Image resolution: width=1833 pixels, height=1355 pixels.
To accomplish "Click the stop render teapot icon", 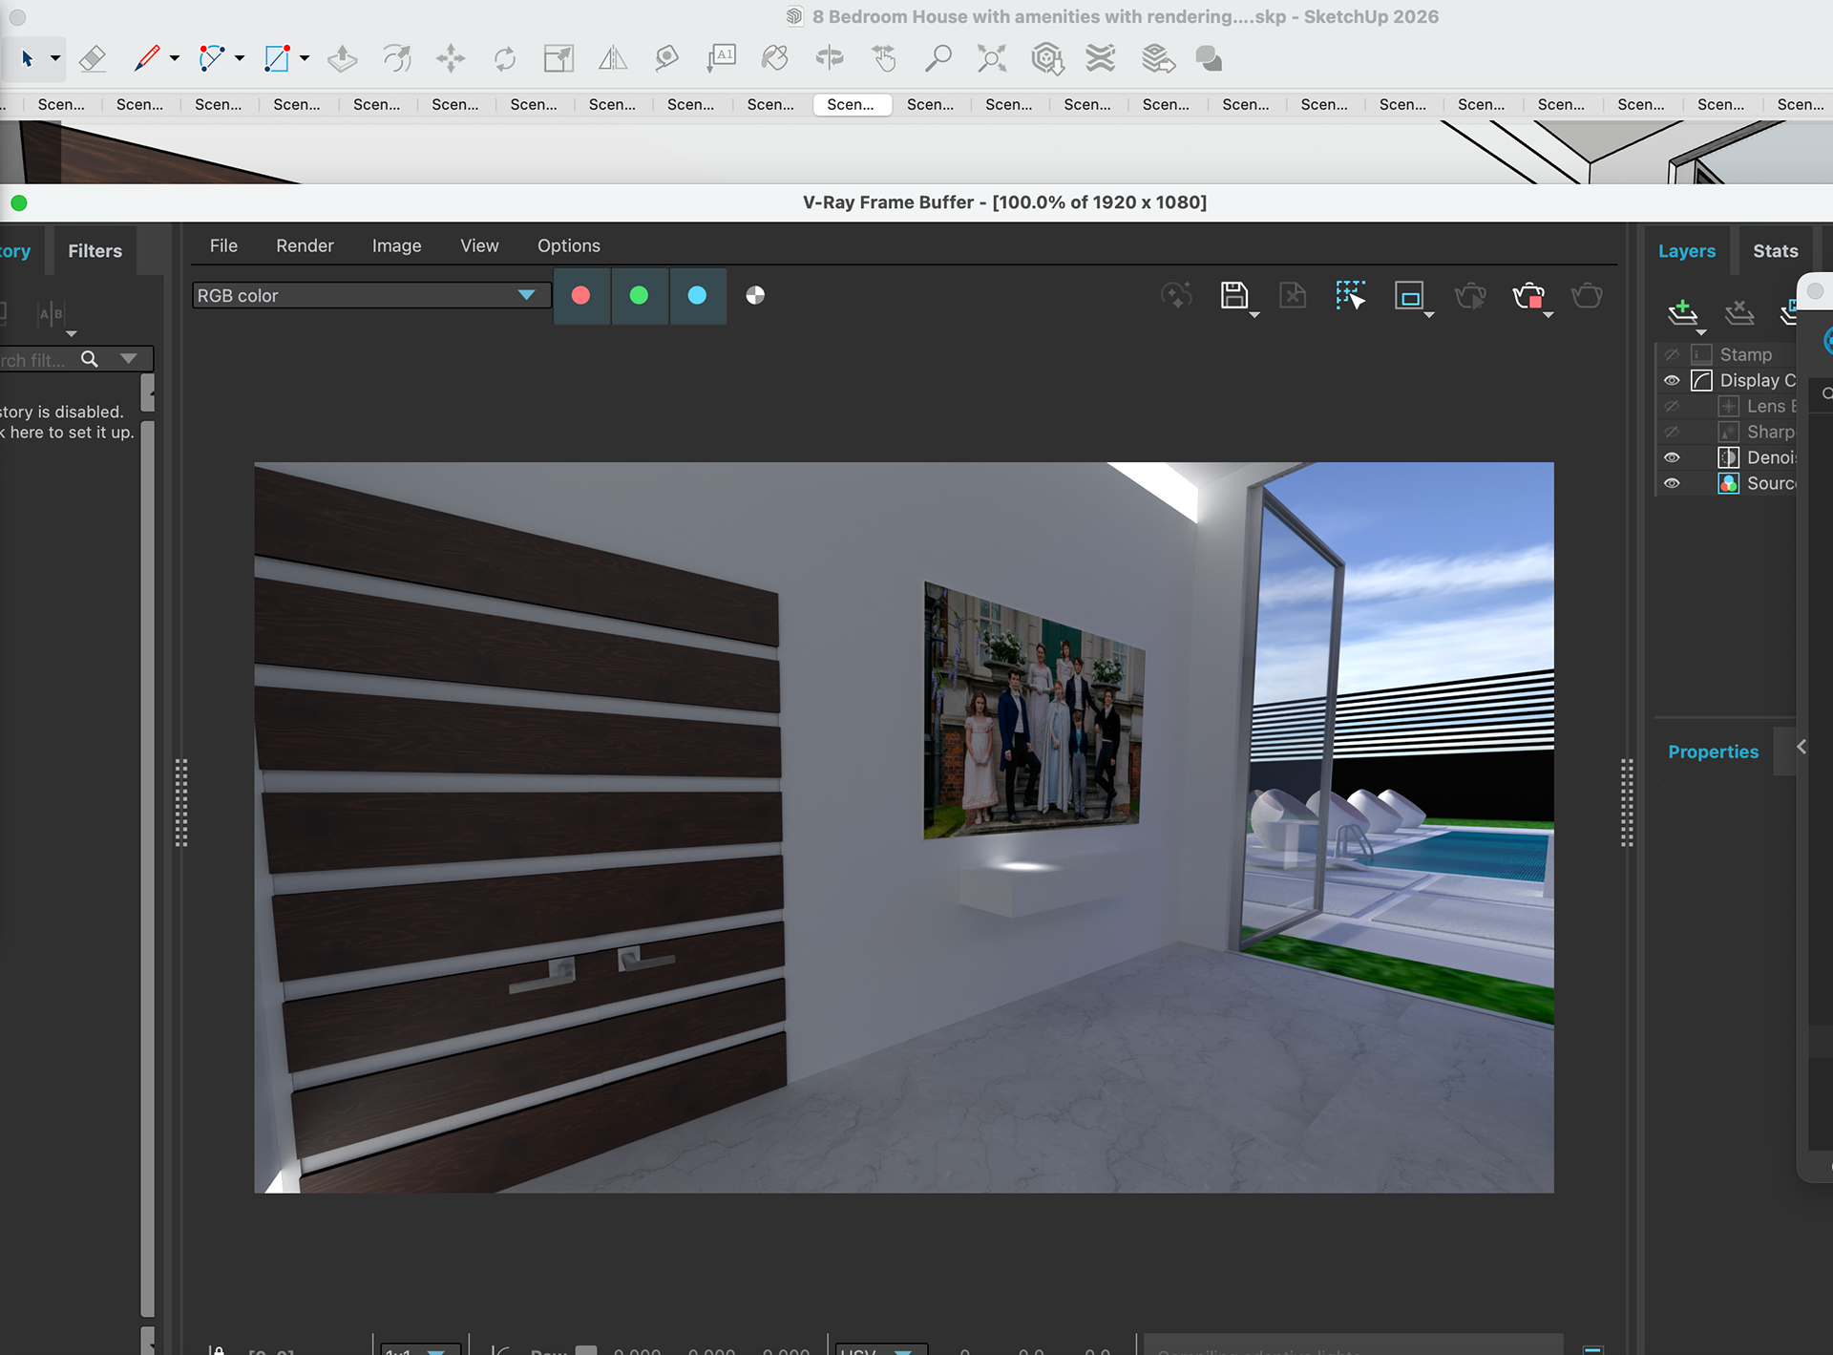I will pos(1528,296).
